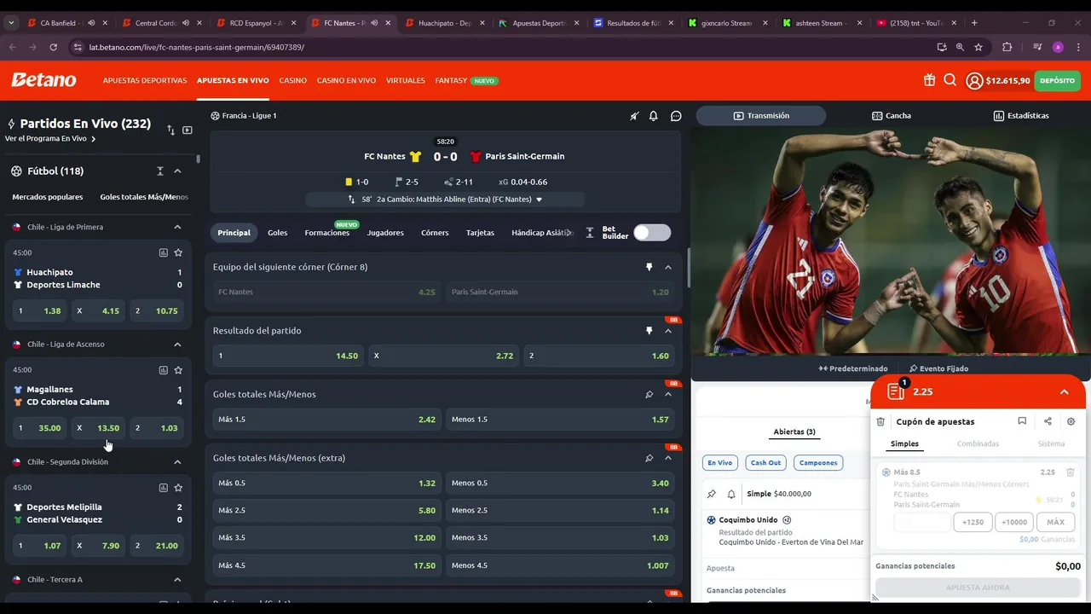Click the stake amount input field
The width and height of the screenshot is (1091, 614).
[x=922, y=522]
